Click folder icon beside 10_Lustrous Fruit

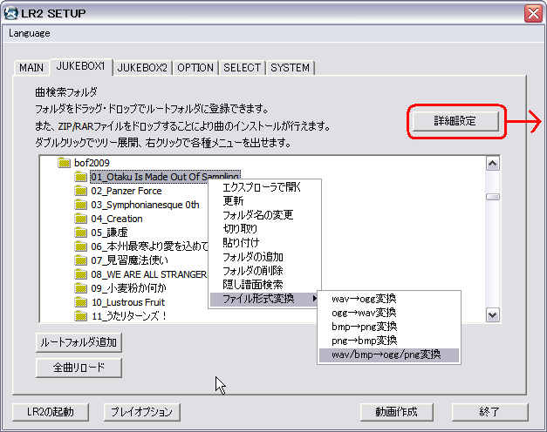click(81, 302)
